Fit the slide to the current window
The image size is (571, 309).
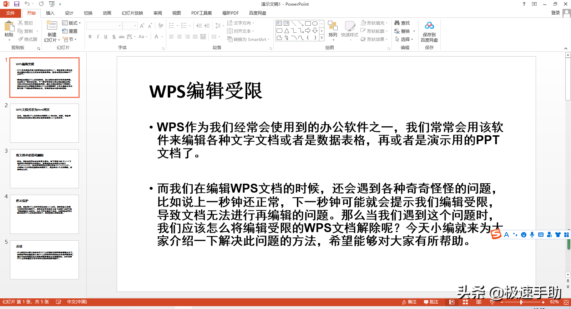pos(566,302)
